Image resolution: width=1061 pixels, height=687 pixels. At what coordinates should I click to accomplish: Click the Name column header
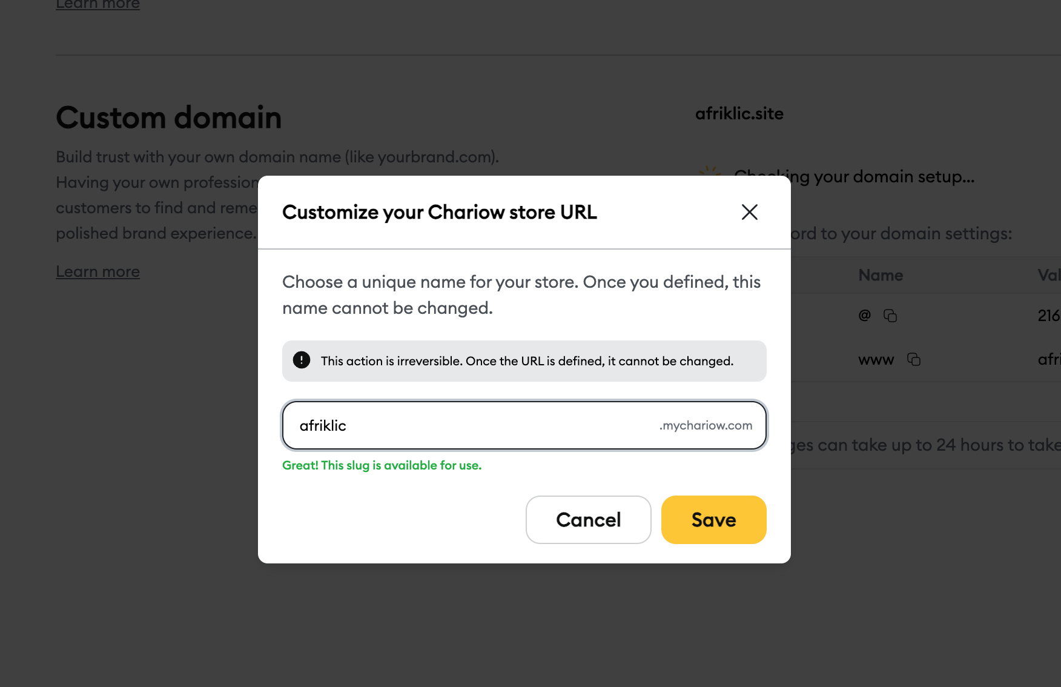click(881, 276)
